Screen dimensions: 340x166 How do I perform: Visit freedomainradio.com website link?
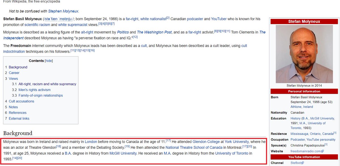click(x=307, y=151)
